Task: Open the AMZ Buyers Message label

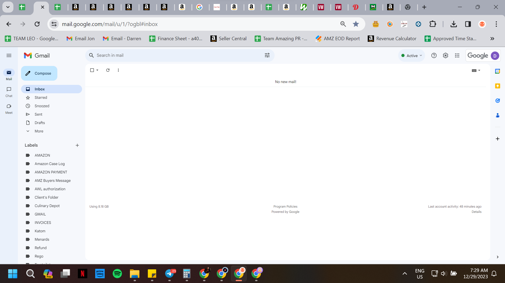Action: [x=52, y=181]
